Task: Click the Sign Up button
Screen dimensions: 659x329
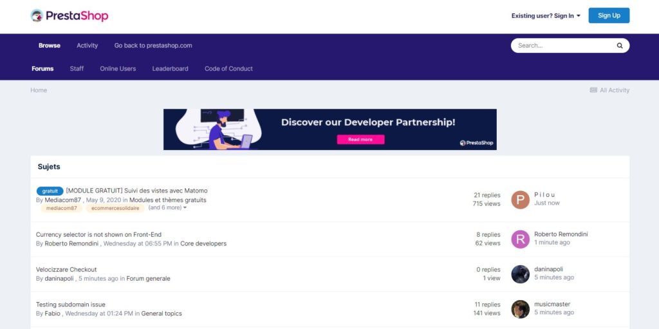Action: tap(609, 15)
